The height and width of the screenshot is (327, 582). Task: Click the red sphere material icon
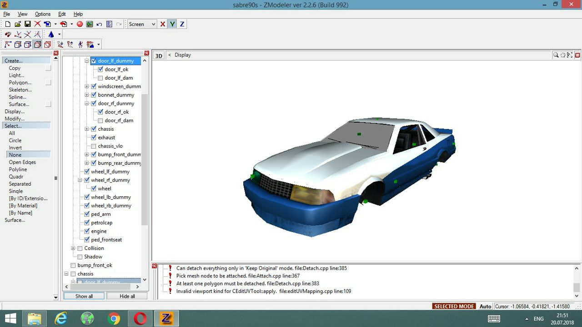[80, 24]
